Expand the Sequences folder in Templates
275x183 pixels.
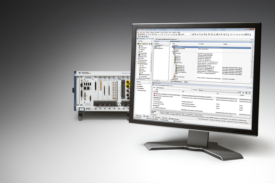(x=136, y=88)
